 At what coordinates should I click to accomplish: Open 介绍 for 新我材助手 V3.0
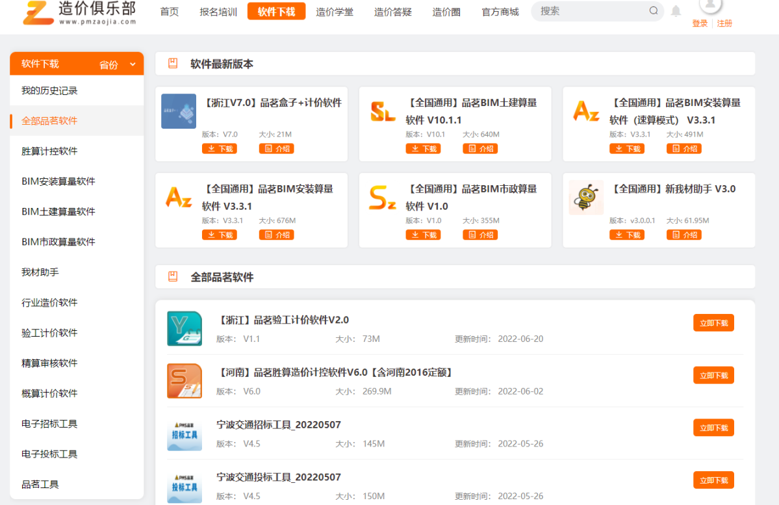(683, 235)
